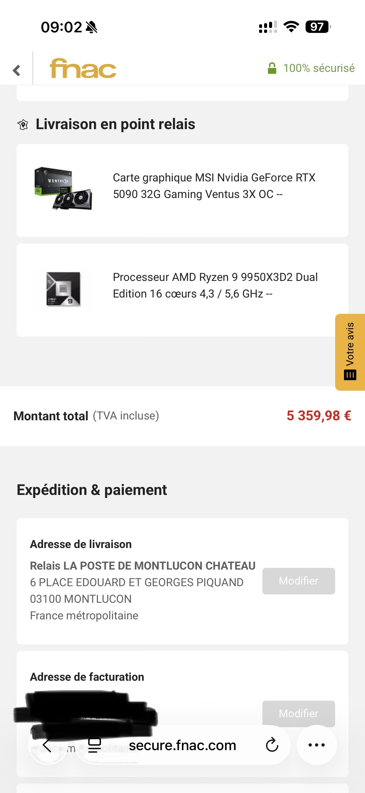Open the Fnac logo homepage link

[x=83, y=68]
